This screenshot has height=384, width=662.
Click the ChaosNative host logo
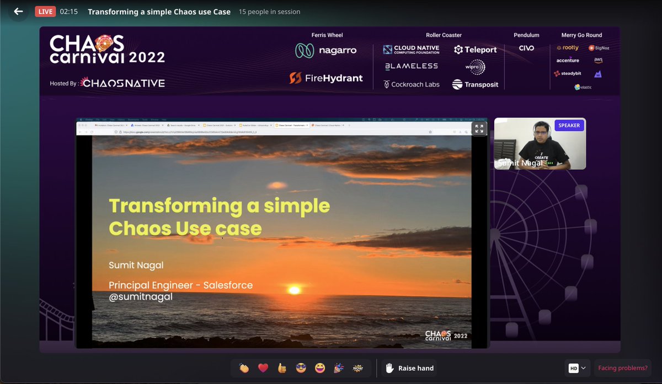122,83
